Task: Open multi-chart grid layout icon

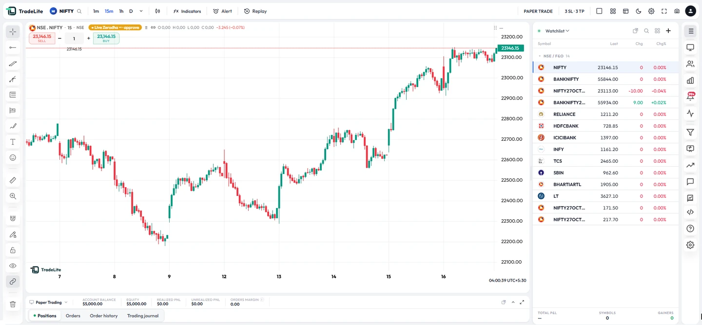Action: coord(613,11)
